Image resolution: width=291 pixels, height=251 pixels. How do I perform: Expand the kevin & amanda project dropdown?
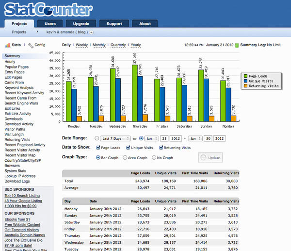(91, 32)
